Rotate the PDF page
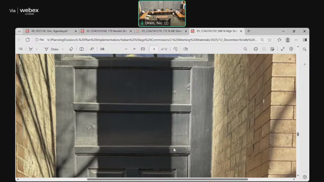The height and width of the screenshot is (182, 324). pos(175,49)
